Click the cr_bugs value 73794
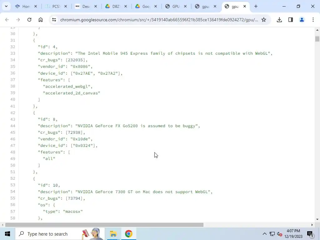Viewport: 320px width, 240px height. pos(74,198)
